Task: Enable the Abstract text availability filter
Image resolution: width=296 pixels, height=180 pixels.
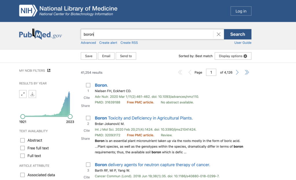Action: 23,140
